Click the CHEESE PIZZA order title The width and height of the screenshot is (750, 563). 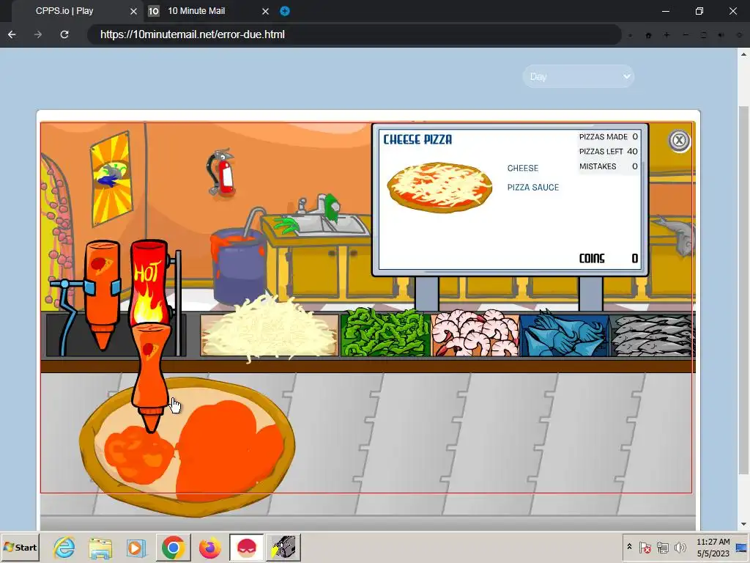417,139
